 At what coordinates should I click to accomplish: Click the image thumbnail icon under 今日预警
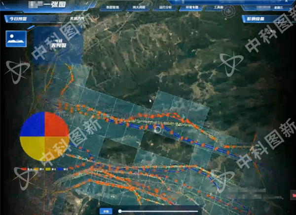pos(16,39)
